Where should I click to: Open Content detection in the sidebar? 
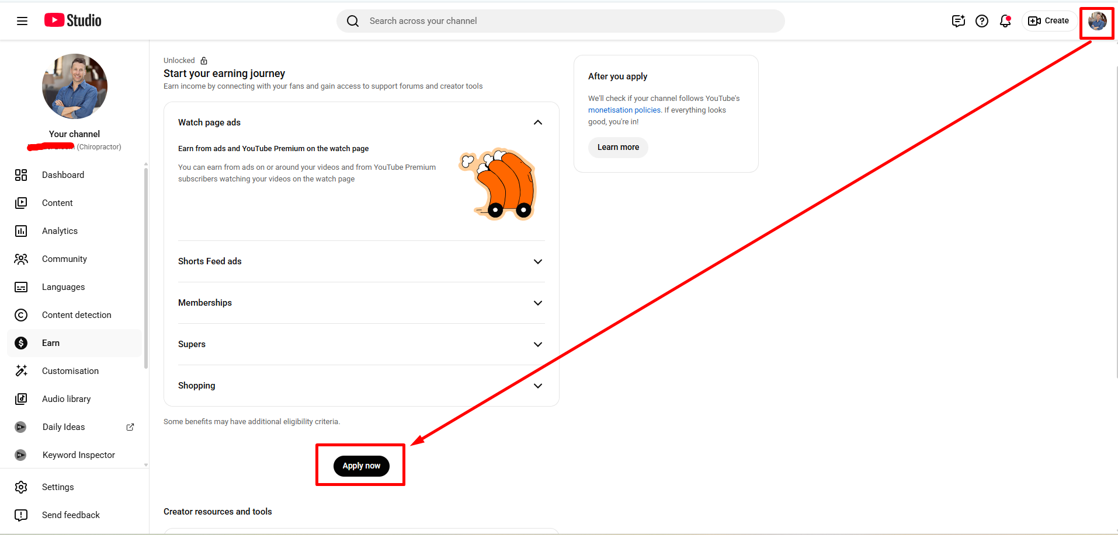77,315
